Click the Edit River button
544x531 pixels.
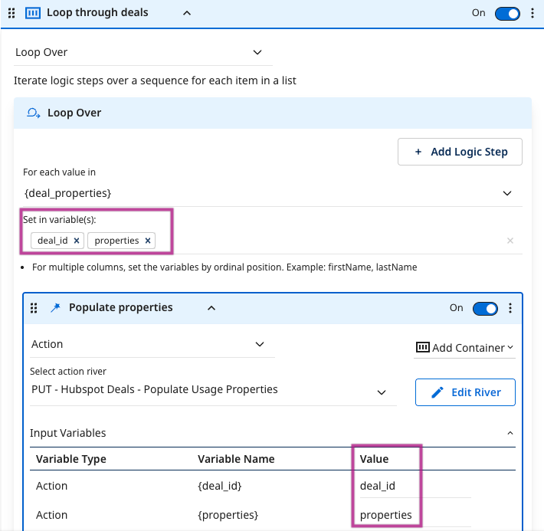465,392
